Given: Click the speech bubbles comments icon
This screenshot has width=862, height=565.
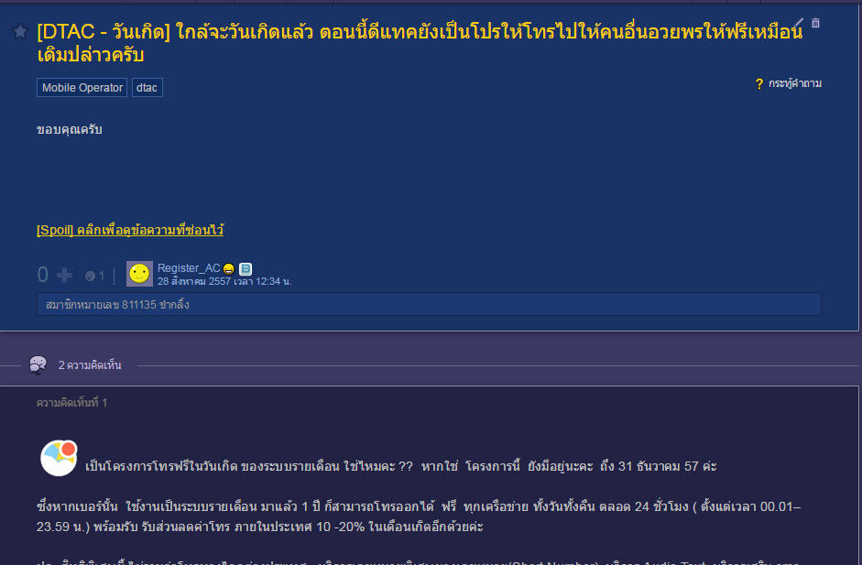Looking at the screenshot, I should [38, 364].
